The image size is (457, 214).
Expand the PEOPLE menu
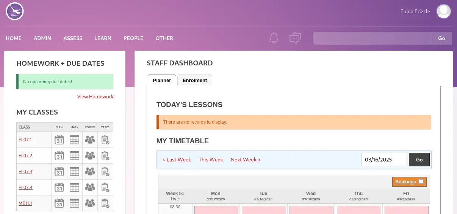(x=133, y=38)
